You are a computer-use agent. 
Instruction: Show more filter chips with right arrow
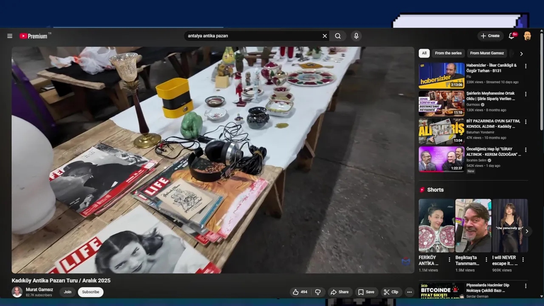(x=521, y=54)
